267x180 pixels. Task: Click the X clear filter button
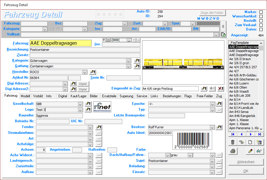click(x=223, y=26)
